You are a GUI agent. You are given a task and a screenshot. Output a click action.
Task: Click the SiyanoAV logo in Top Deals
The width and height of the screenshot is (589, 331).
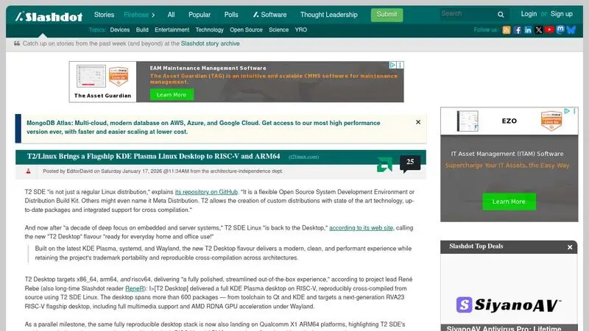[509, 305]
